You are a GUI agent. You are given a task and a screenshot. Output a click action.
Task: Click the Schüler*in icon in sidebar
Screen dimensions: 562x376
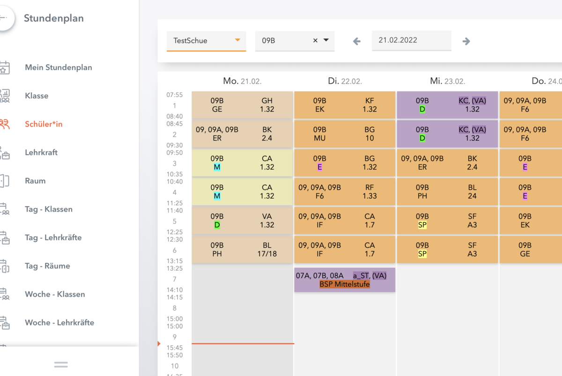(x=4, y=124)
